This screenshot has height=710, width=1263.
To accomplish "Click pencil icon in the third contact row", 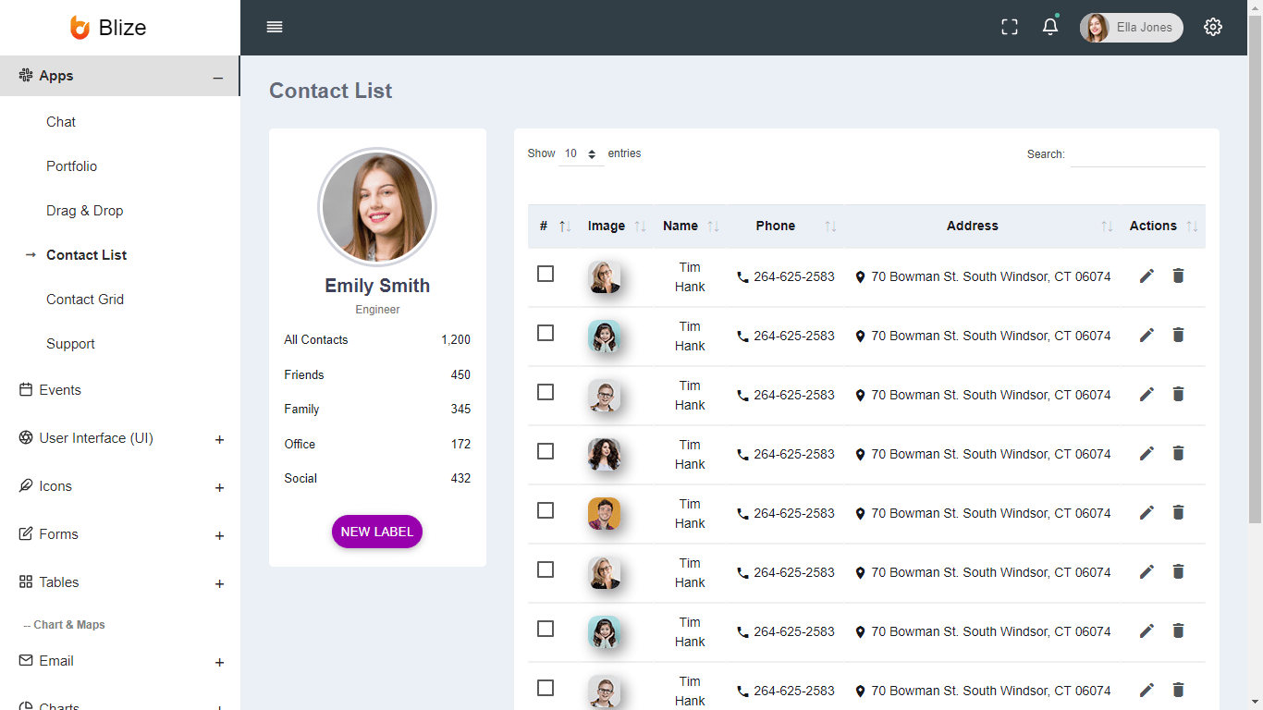I will click(x=1147, y=394).
